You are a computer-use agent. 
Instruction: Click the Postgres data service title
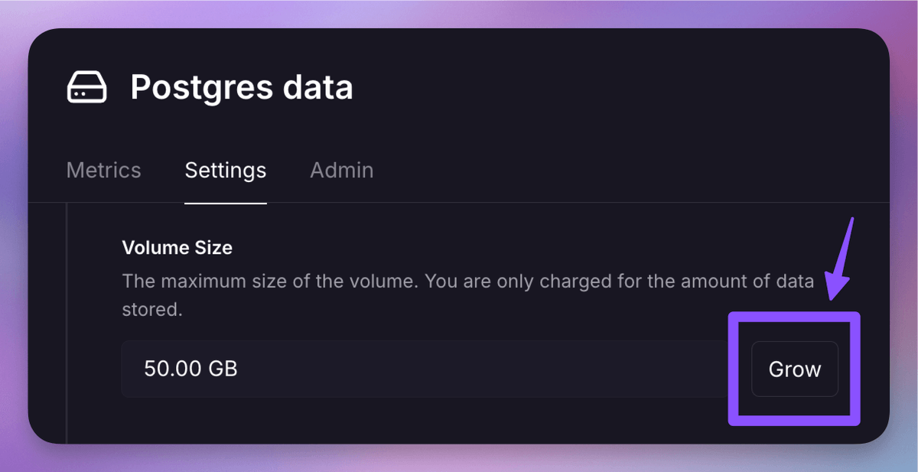click(x=242, y=86)
